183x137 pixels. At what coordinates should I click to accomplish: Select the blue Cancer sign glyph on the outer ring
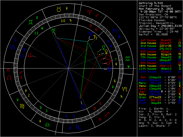point(12,47)
